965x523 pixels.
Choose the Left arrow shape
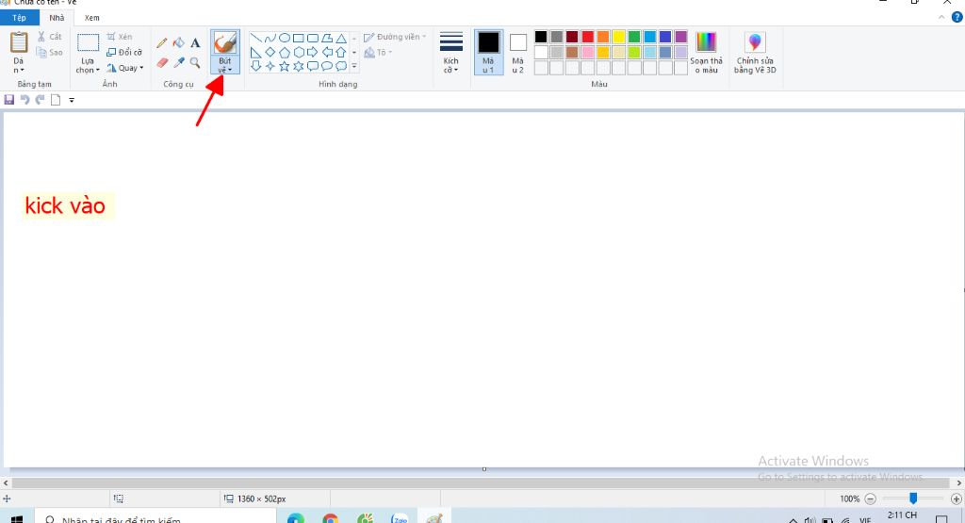327,53
